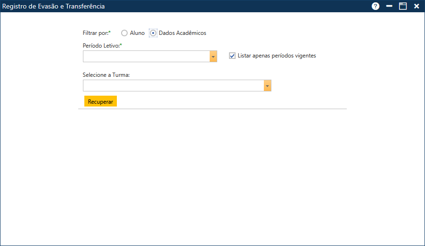The height and width of the screenshot is (246, 425).
Task: Click the "Listar apenas períodos vigentes" label text
Action: [x=277, y=56]
